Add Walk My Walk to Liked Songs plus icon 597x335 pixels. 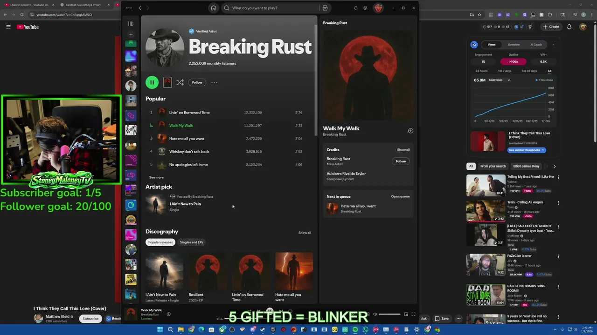click(x=410, y=131)
